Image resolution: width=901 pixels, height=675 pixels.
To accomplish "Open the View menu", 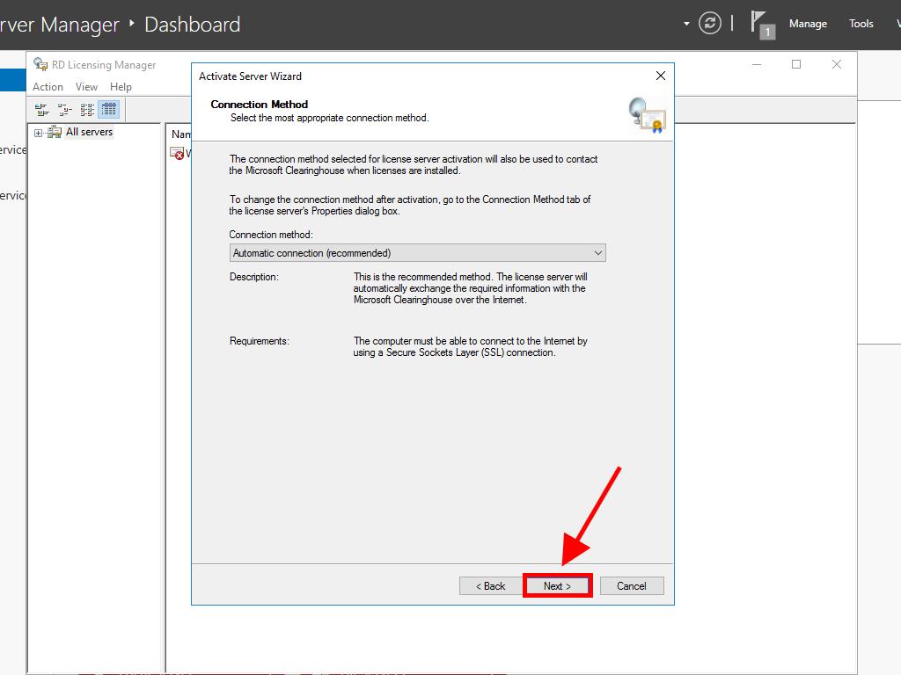I will click(x=86, y=87).
